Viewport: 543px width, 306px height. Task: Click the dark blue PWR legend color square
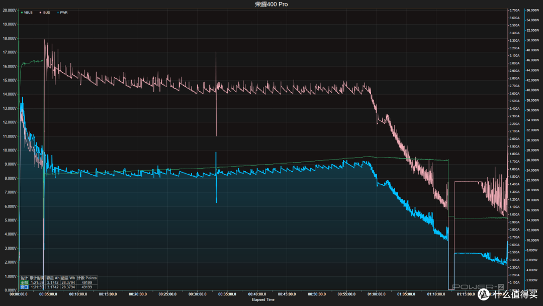click(x=58, y=13)
